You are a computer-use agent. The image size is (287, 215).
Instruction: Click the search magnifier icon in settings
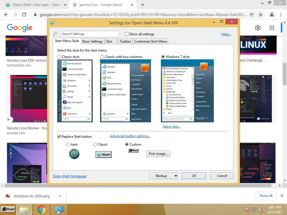tap(55, 34)
